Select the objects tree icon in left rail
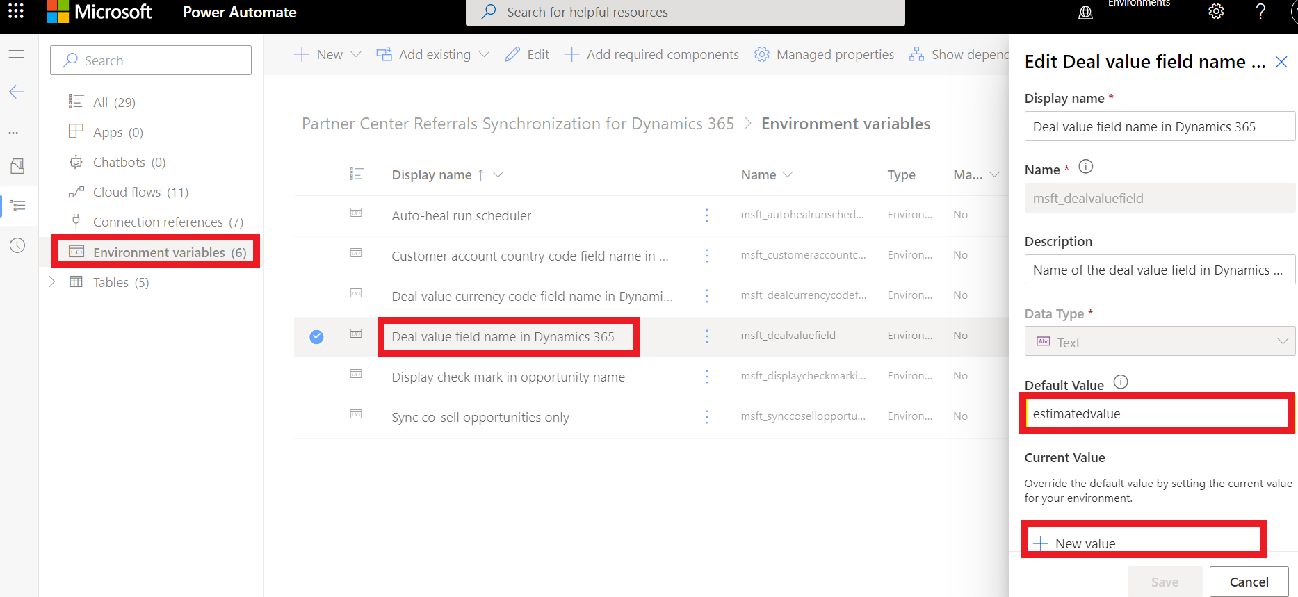The width and height of the screenshot is (1298, 597). point(18,206)
